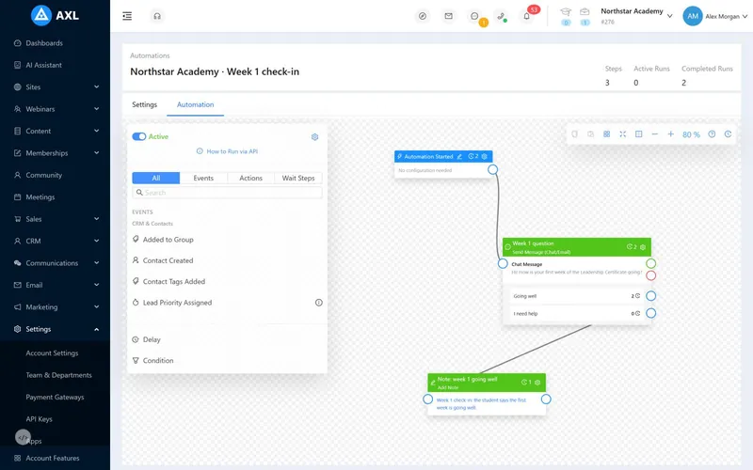Screen dimensions: 753x470
Task: Select the Contact Created event
Action: coord(168,260)
